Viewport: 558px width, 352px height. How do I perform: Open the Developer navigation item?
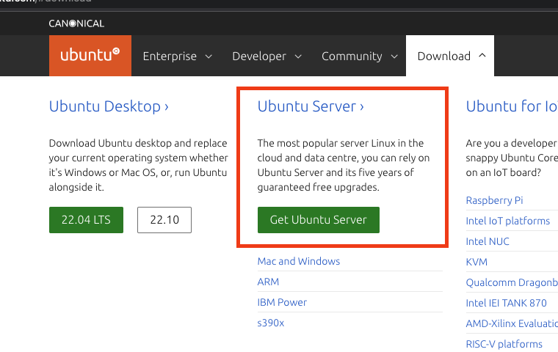(x=259, y=56)
